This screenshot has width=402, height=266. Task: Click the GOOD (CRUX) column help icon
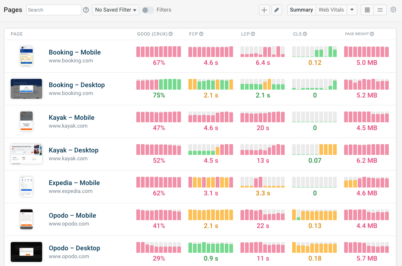170,34
